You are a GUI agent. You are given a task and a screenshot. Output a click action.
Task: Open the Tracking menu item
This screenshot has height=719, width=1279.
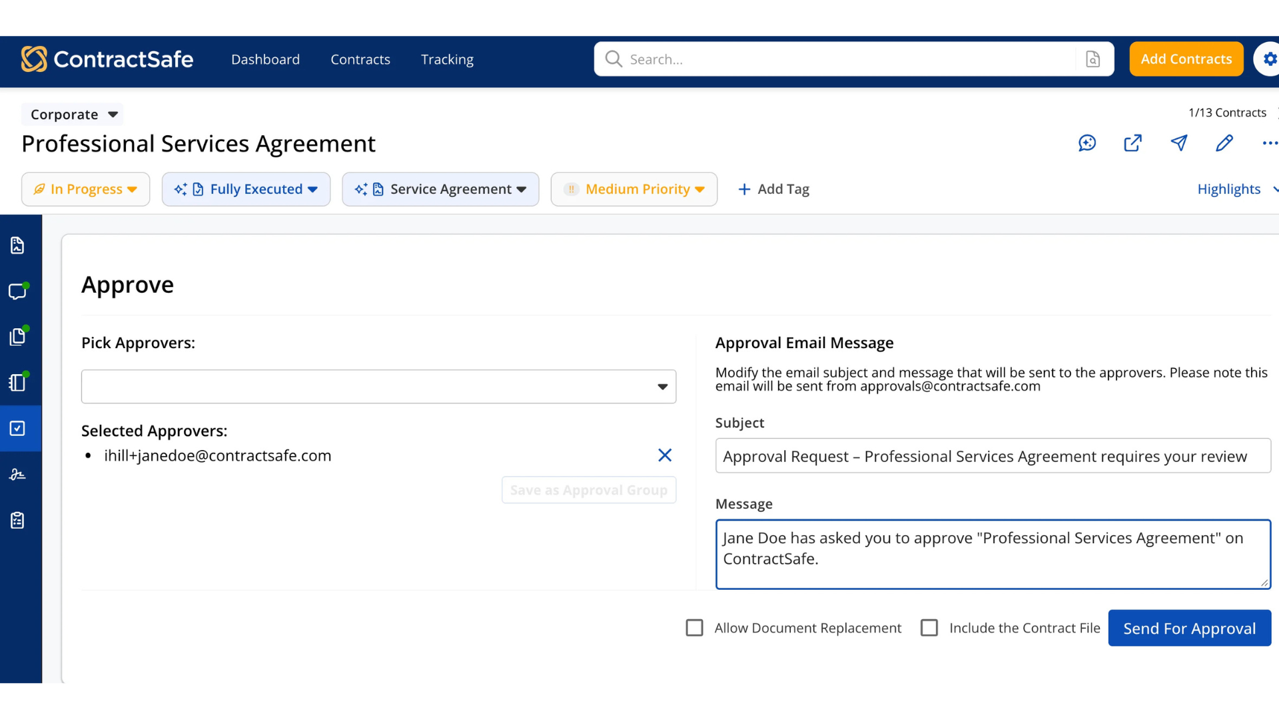447,59
